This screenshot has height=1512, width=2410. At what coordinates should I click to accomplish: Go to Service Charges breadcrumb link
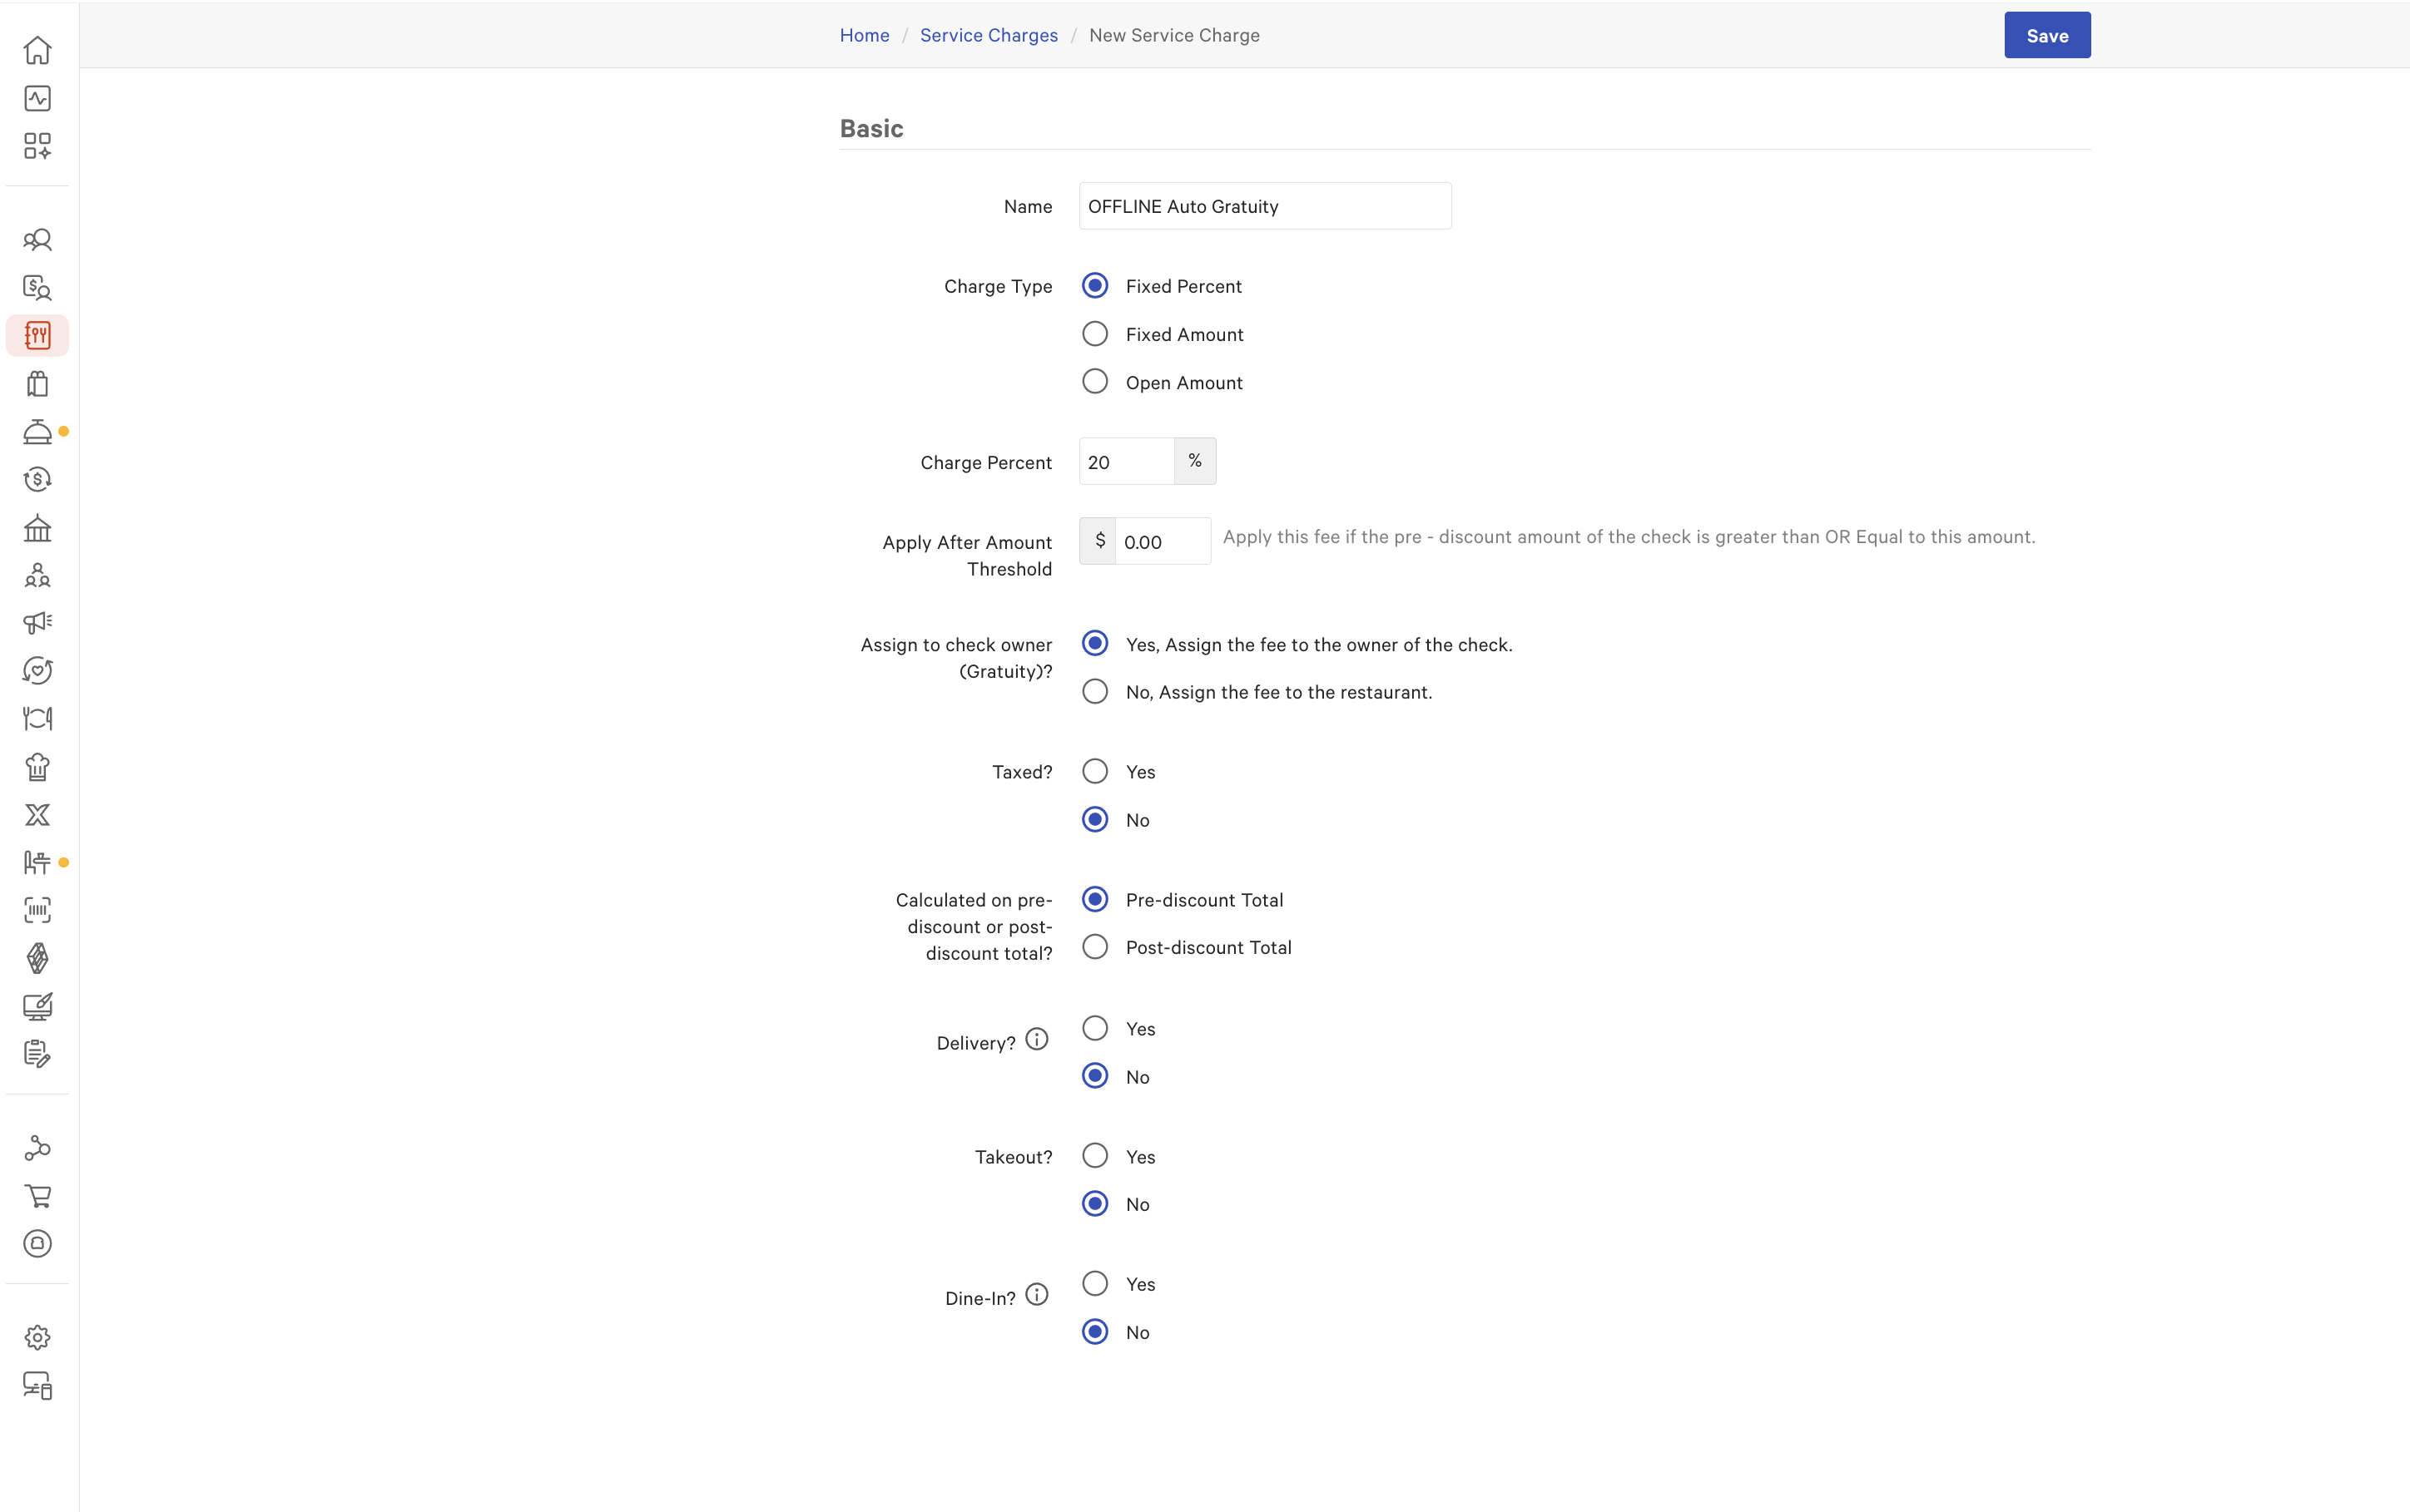[989, 35]
